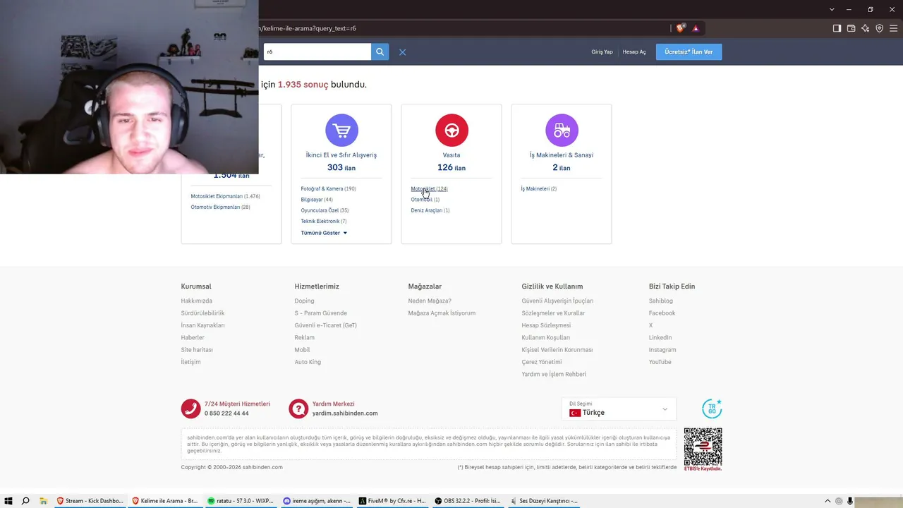The width and height of the screenshot is (903, 508).
Task: Click Mağaza Açmak İstiyorum footer link
Action: 442,313
